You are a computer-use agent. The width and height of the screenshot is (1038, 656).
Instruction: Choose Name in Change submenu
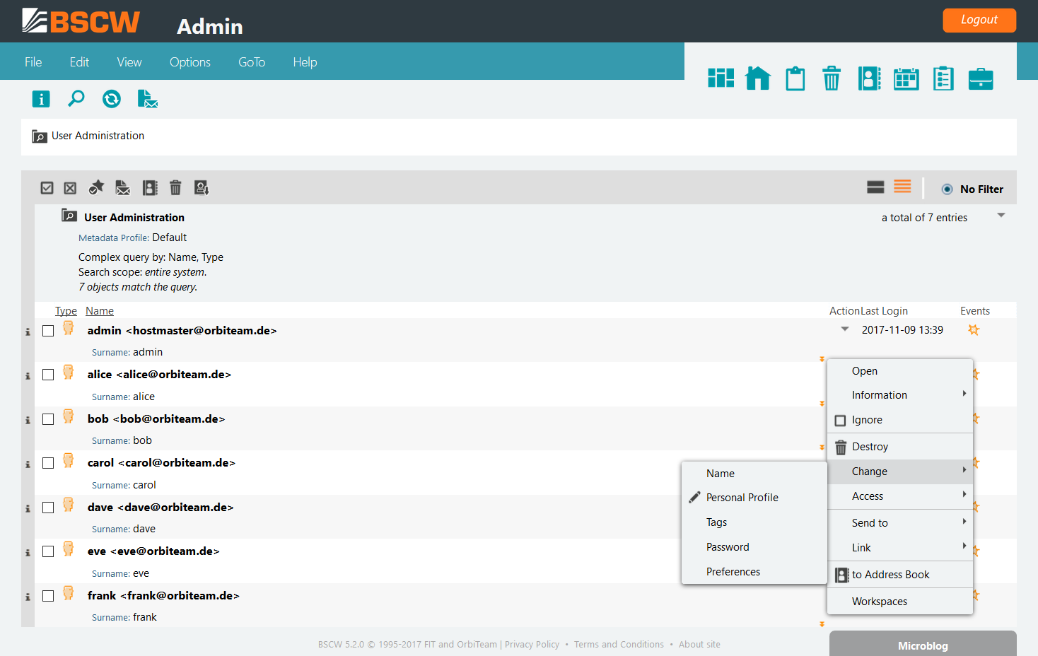coord(754,474)
